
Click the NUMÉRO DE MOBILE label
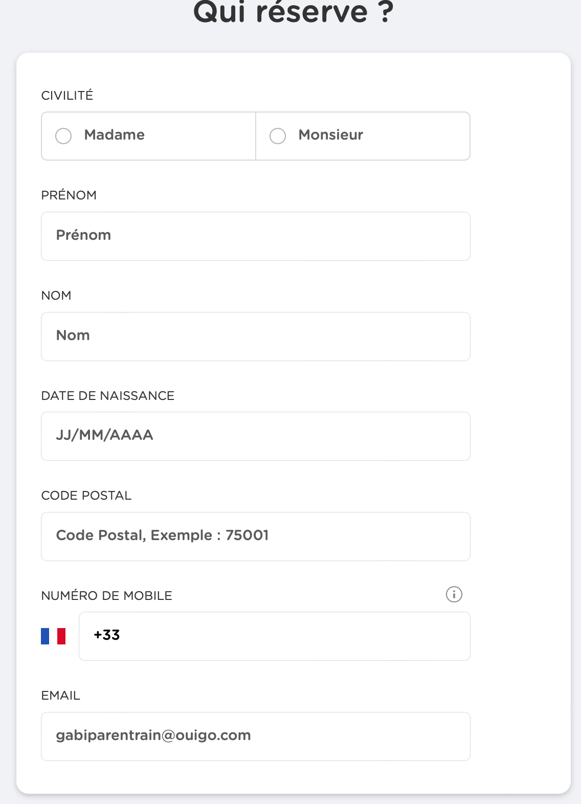click(106, 595)
